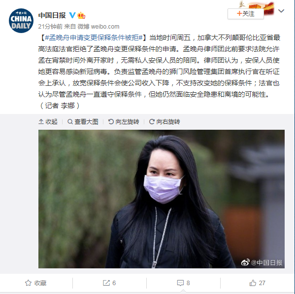Open the 中国日报 account name link
This screenshot has width=295, height=294.
[52, 15]
